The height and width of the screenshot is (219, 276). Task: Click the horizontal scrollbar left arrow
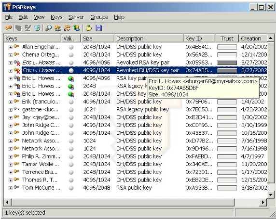(x=7, y=202)
